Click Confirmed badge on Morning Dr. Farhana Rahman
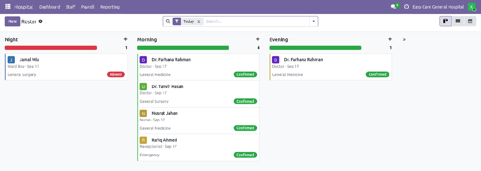 point(246,74)
